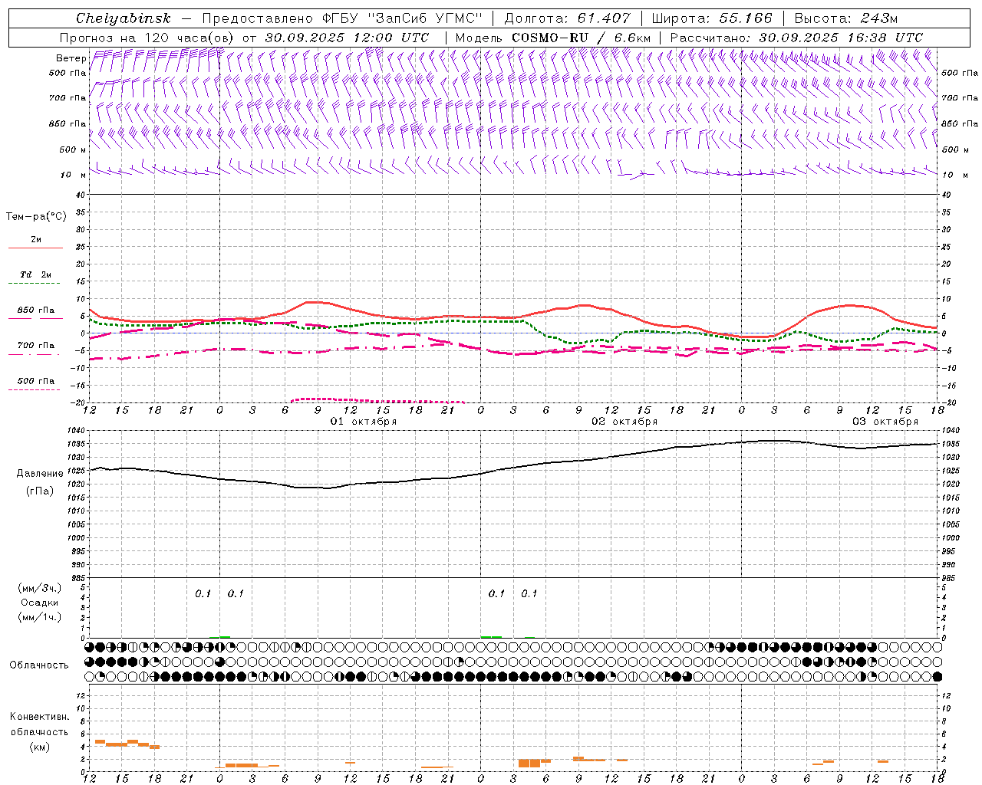Click 'Рассчитано: 30.09.2025 16:38 UTC' timestamp
This screenshot has height=785, width=982.
tap(796, 38)
